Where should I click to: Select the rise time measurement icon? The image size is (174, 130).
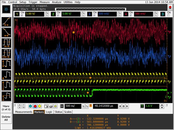[6, 22]
